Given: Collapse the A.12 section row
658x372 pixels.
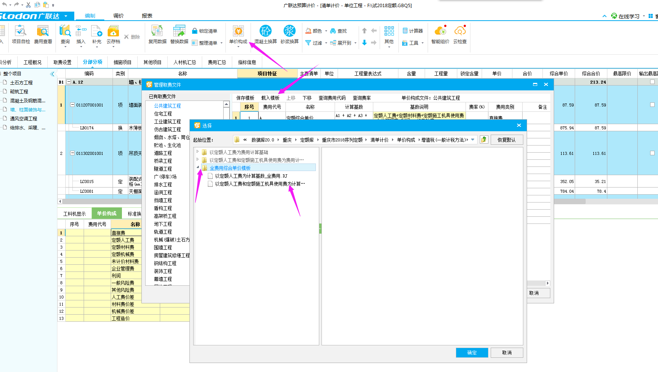Looking at the screenshot, I should 69,82.
